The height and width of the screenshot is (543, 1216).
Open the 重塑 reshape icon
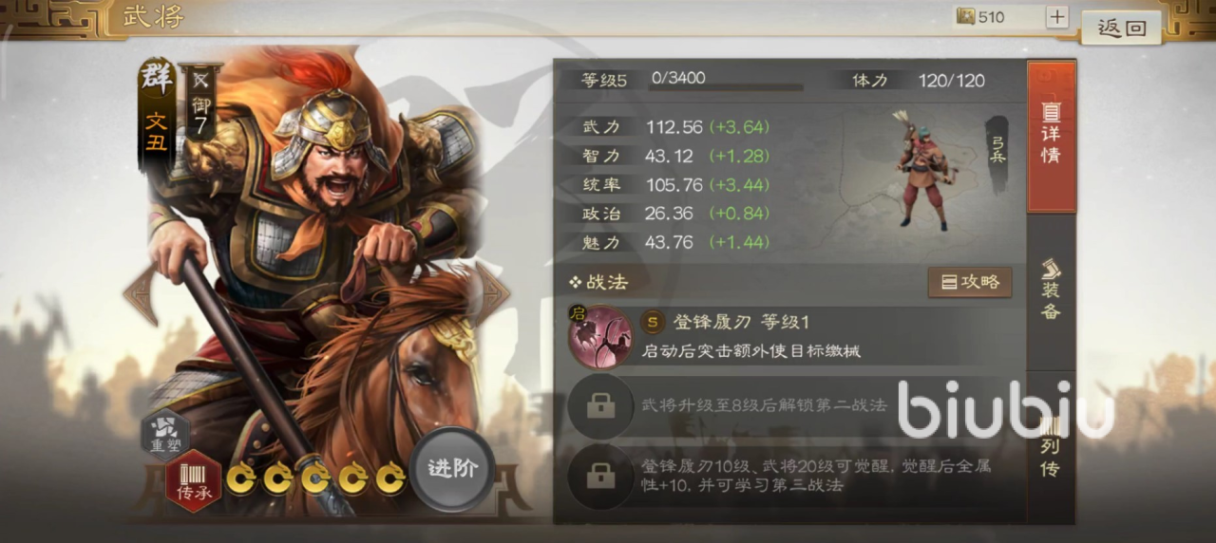(x=166, y=433)
